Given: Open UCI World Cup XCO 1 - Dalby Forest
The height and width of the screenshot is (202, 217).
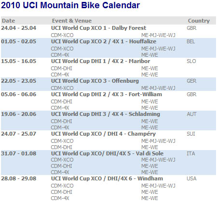Looking at the screenshot, I should [98, 28].
